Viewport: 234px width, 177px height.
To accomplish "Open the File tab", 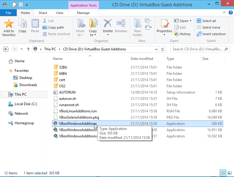I will coord(8,13).
